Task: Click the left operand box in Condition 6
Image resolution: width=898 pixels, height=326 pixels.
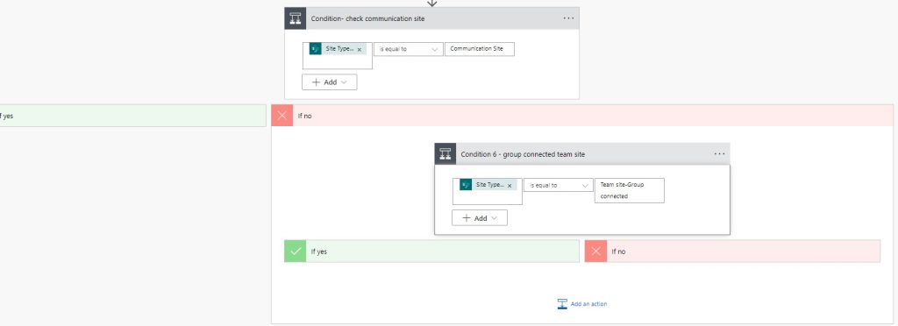Action: click(x=488, y=191)
